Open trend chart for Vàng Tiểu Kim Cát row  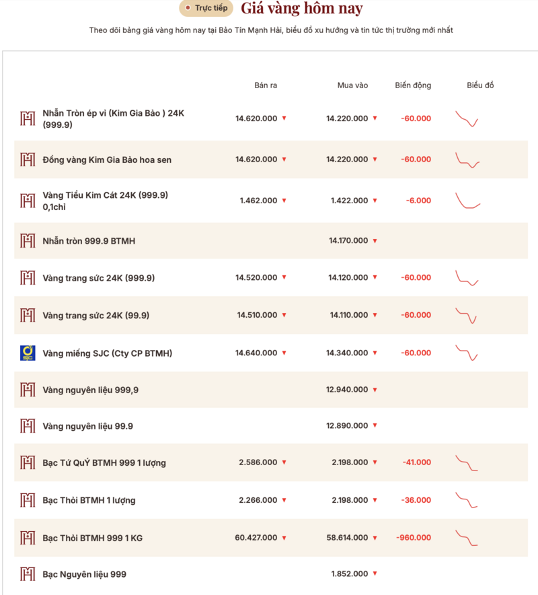468,201
